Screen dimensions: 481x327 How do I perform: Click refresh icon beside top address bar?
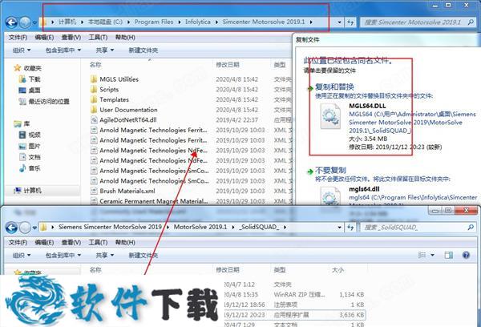click(350, 22)
